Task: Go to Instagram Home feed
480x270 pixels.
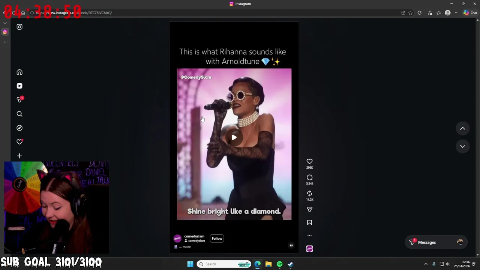Action: pyautogui.click(x=19, y=72)
